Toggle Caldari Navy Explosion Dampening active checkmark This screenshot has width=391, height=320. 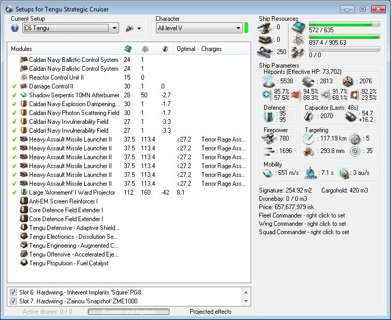pyautogui.click(x=14, y=104)
